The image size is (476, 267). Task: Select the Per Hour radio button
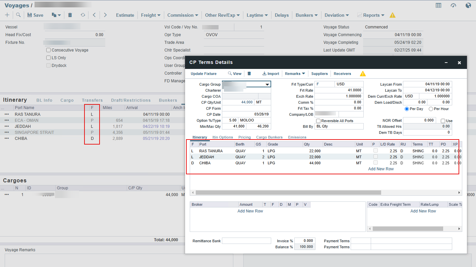pos(431,109)
